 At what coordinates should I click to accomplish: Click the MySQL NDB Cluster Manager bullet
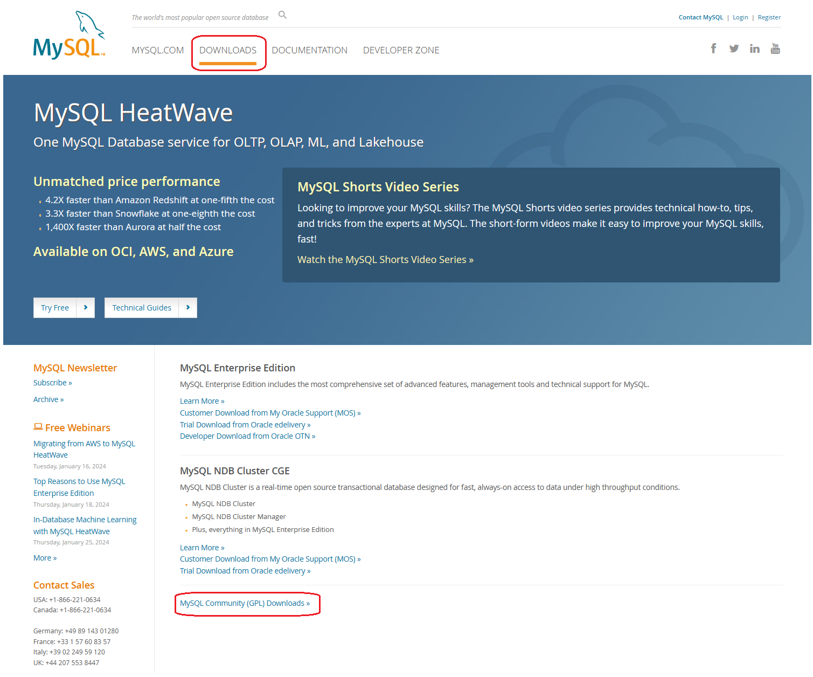[x=239, y=516]
